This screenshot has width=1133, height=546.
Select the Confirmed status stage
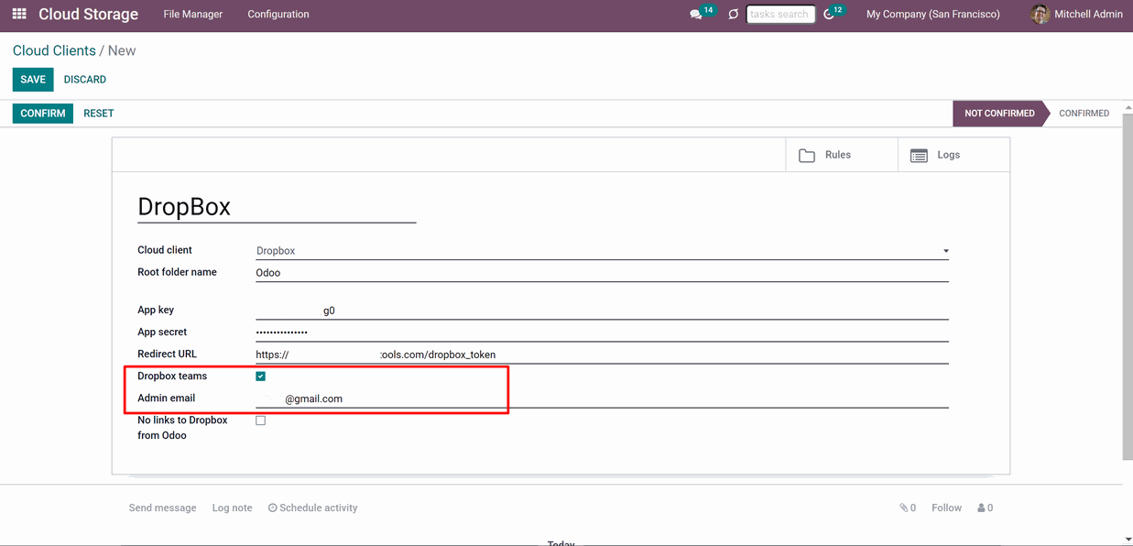(1084, 114)
